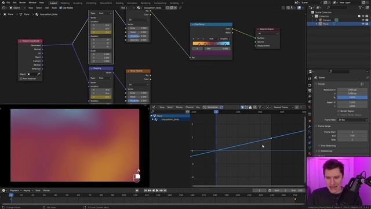Click the timeline editor type icon

coord(4,190)
